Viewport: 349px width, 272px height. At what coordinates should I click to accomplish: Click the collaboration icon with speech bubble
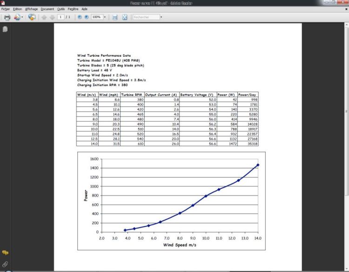32,17
